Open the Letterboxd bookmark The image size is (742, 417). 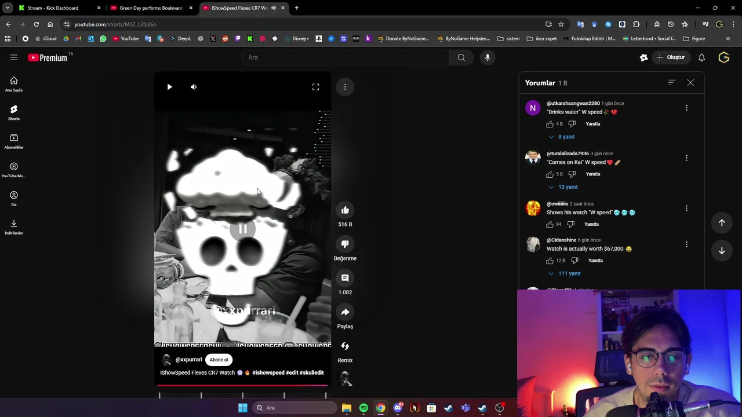tap(649, 39)
